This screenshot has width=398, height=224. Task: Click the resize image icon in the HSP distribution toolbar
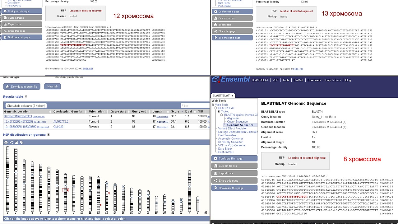click(22, 142)
